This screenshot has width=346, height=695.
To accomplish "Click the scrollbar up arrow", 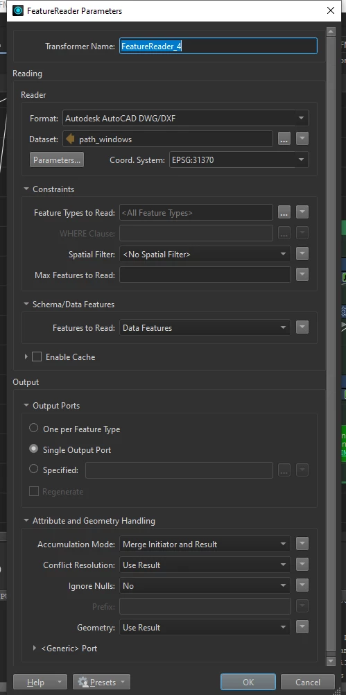I will pos(331,32).
